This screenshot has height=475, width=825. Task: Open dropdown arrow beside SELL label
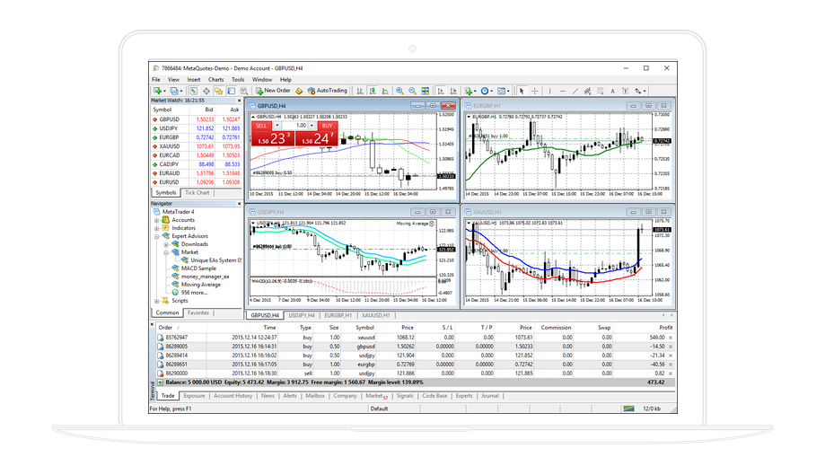276,126
